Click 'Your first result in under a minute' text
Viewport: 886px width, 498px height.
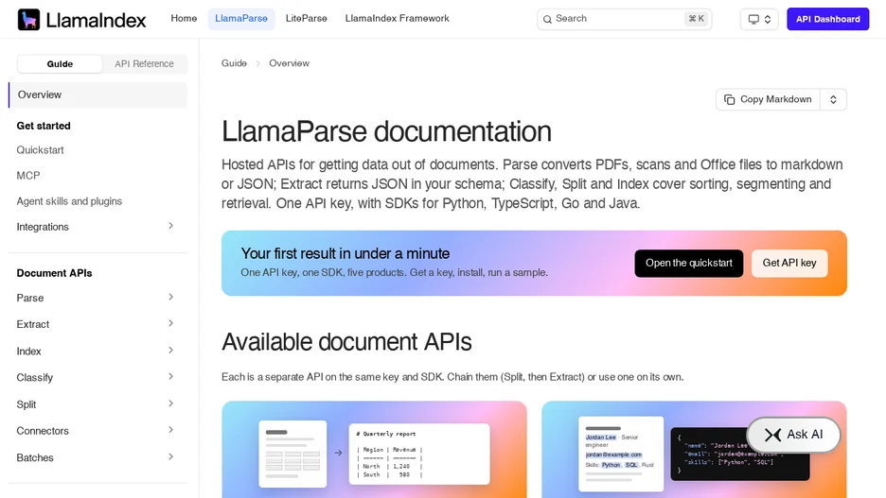[346, 253]
